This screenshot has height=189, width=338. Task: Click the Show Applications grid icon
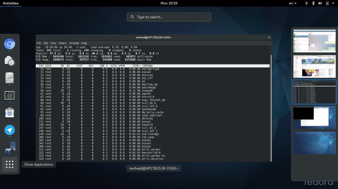[10, 165]
